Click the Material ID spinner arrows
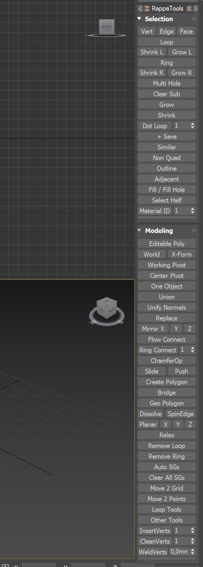Image resolution: width=203 pixels, height=567 pixels. (192, 211)
